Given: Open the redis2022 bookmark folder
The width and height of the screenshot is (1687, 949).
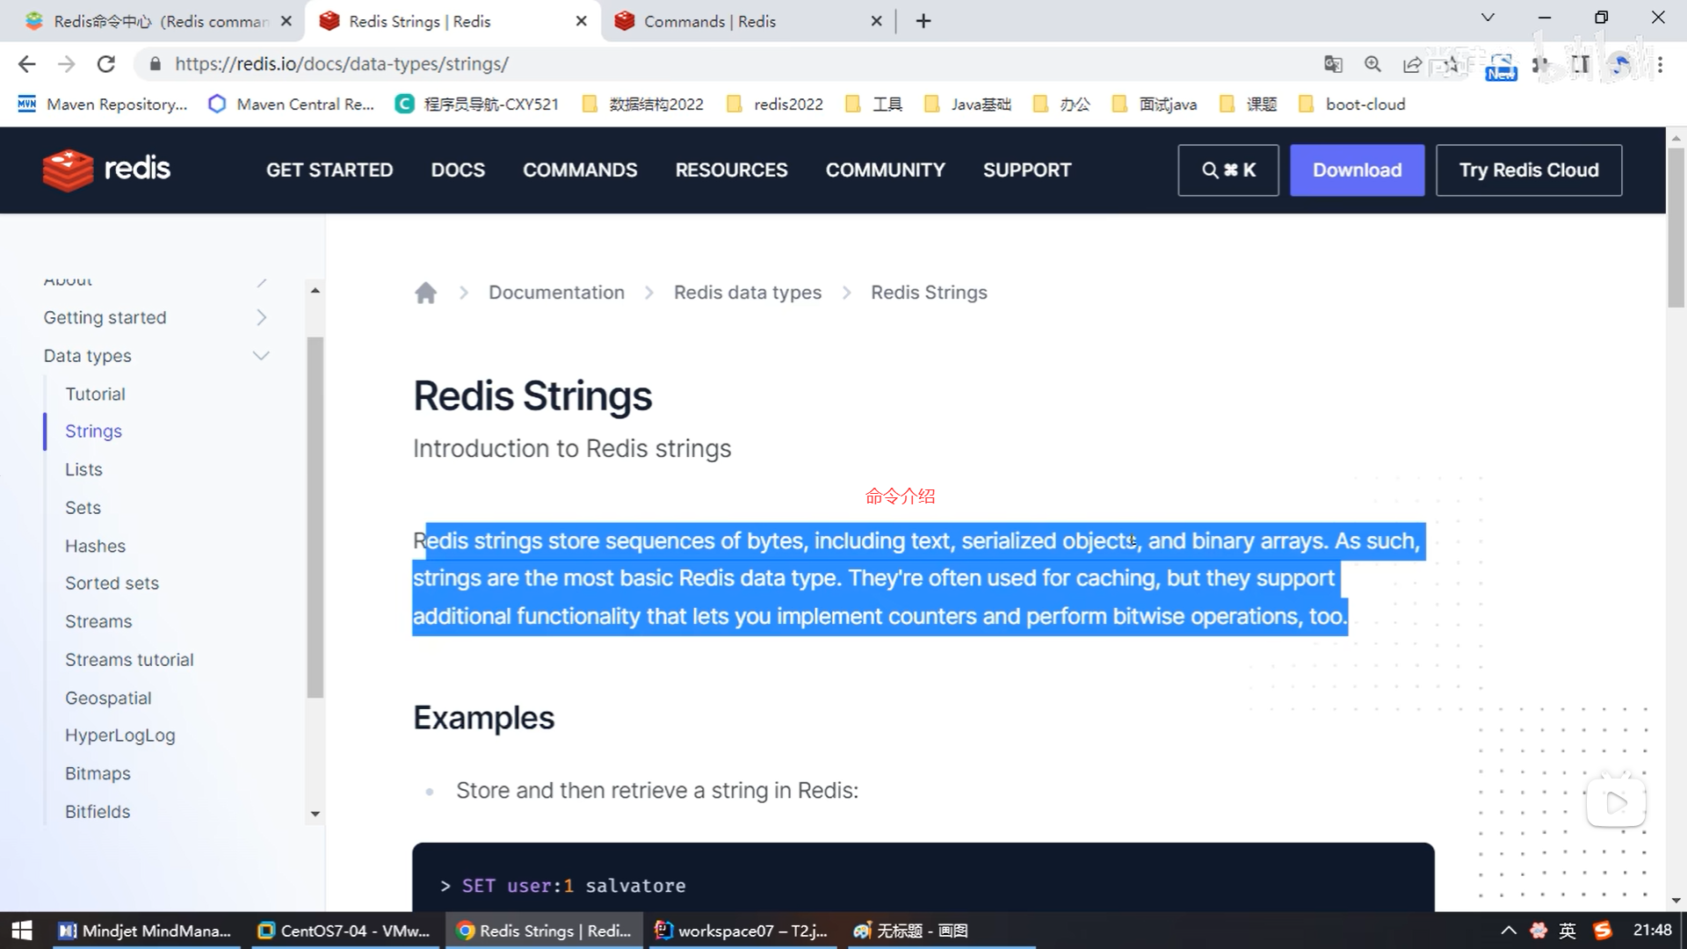Looking at the screenshot, I should (776, 105).
